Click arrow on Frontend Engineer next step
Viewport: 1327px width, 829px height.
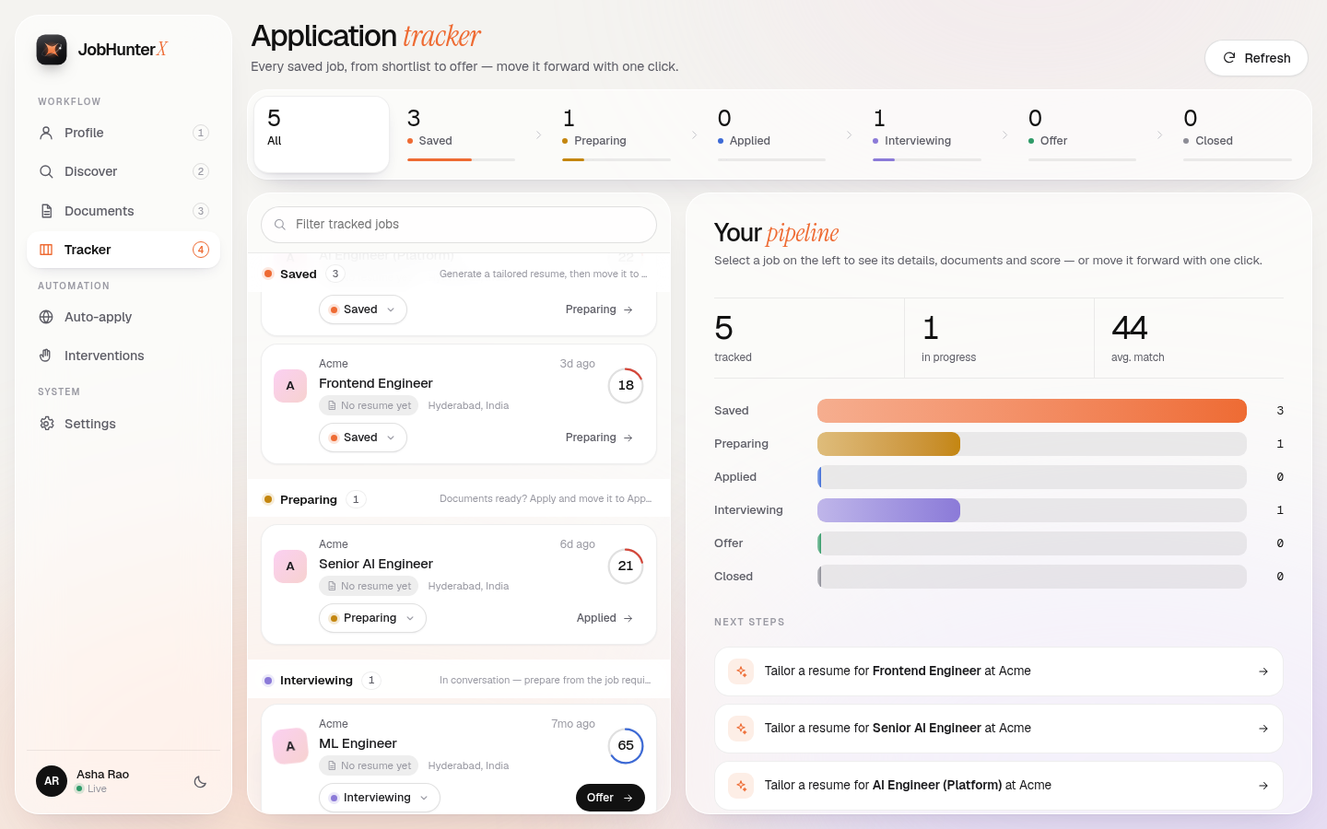[x=1263, y=671]
